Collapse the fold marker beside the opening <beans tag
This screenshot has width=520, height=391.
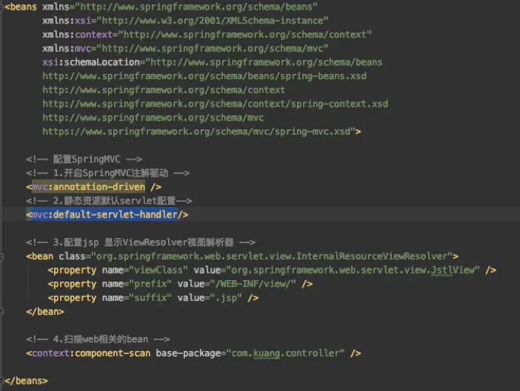click(1, 7)
